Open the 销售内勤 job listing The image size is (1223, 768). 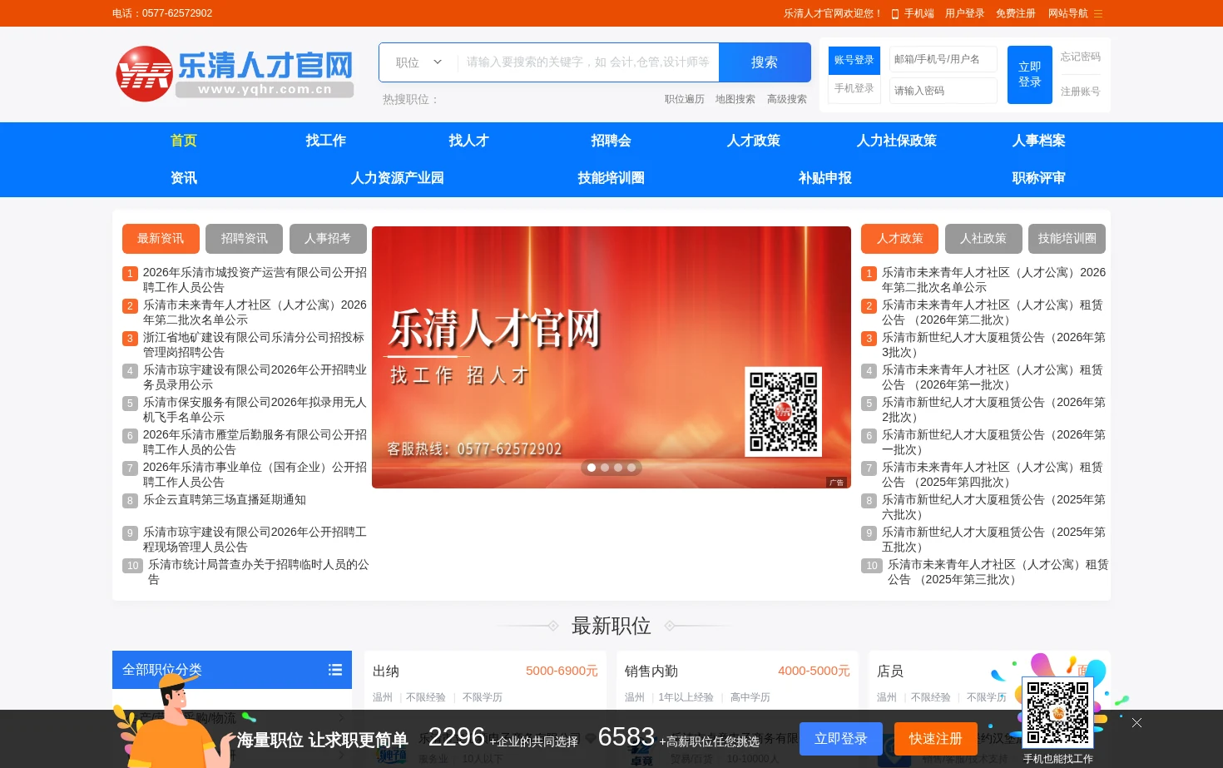(651, 671)
